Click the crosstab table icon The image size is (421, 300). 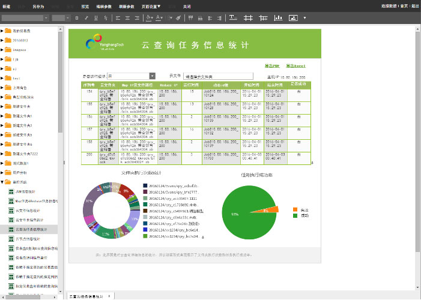pyautogui.click(x=263, y=18)
